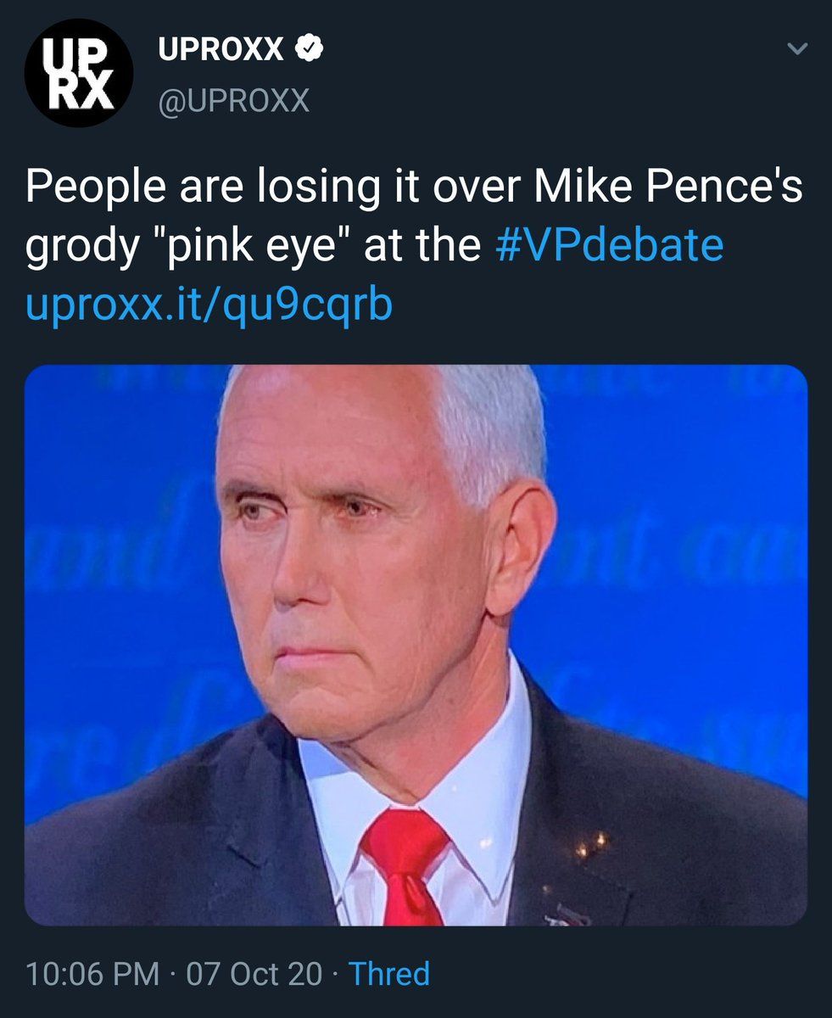Open the UPROXX display name

tap(221, 51)
